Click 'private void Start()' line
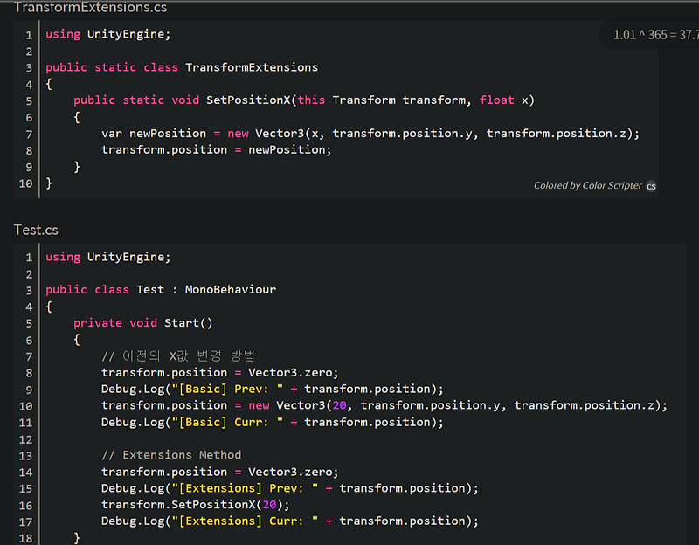The height and width of the screenshot is (545, 699). [143, 322]
